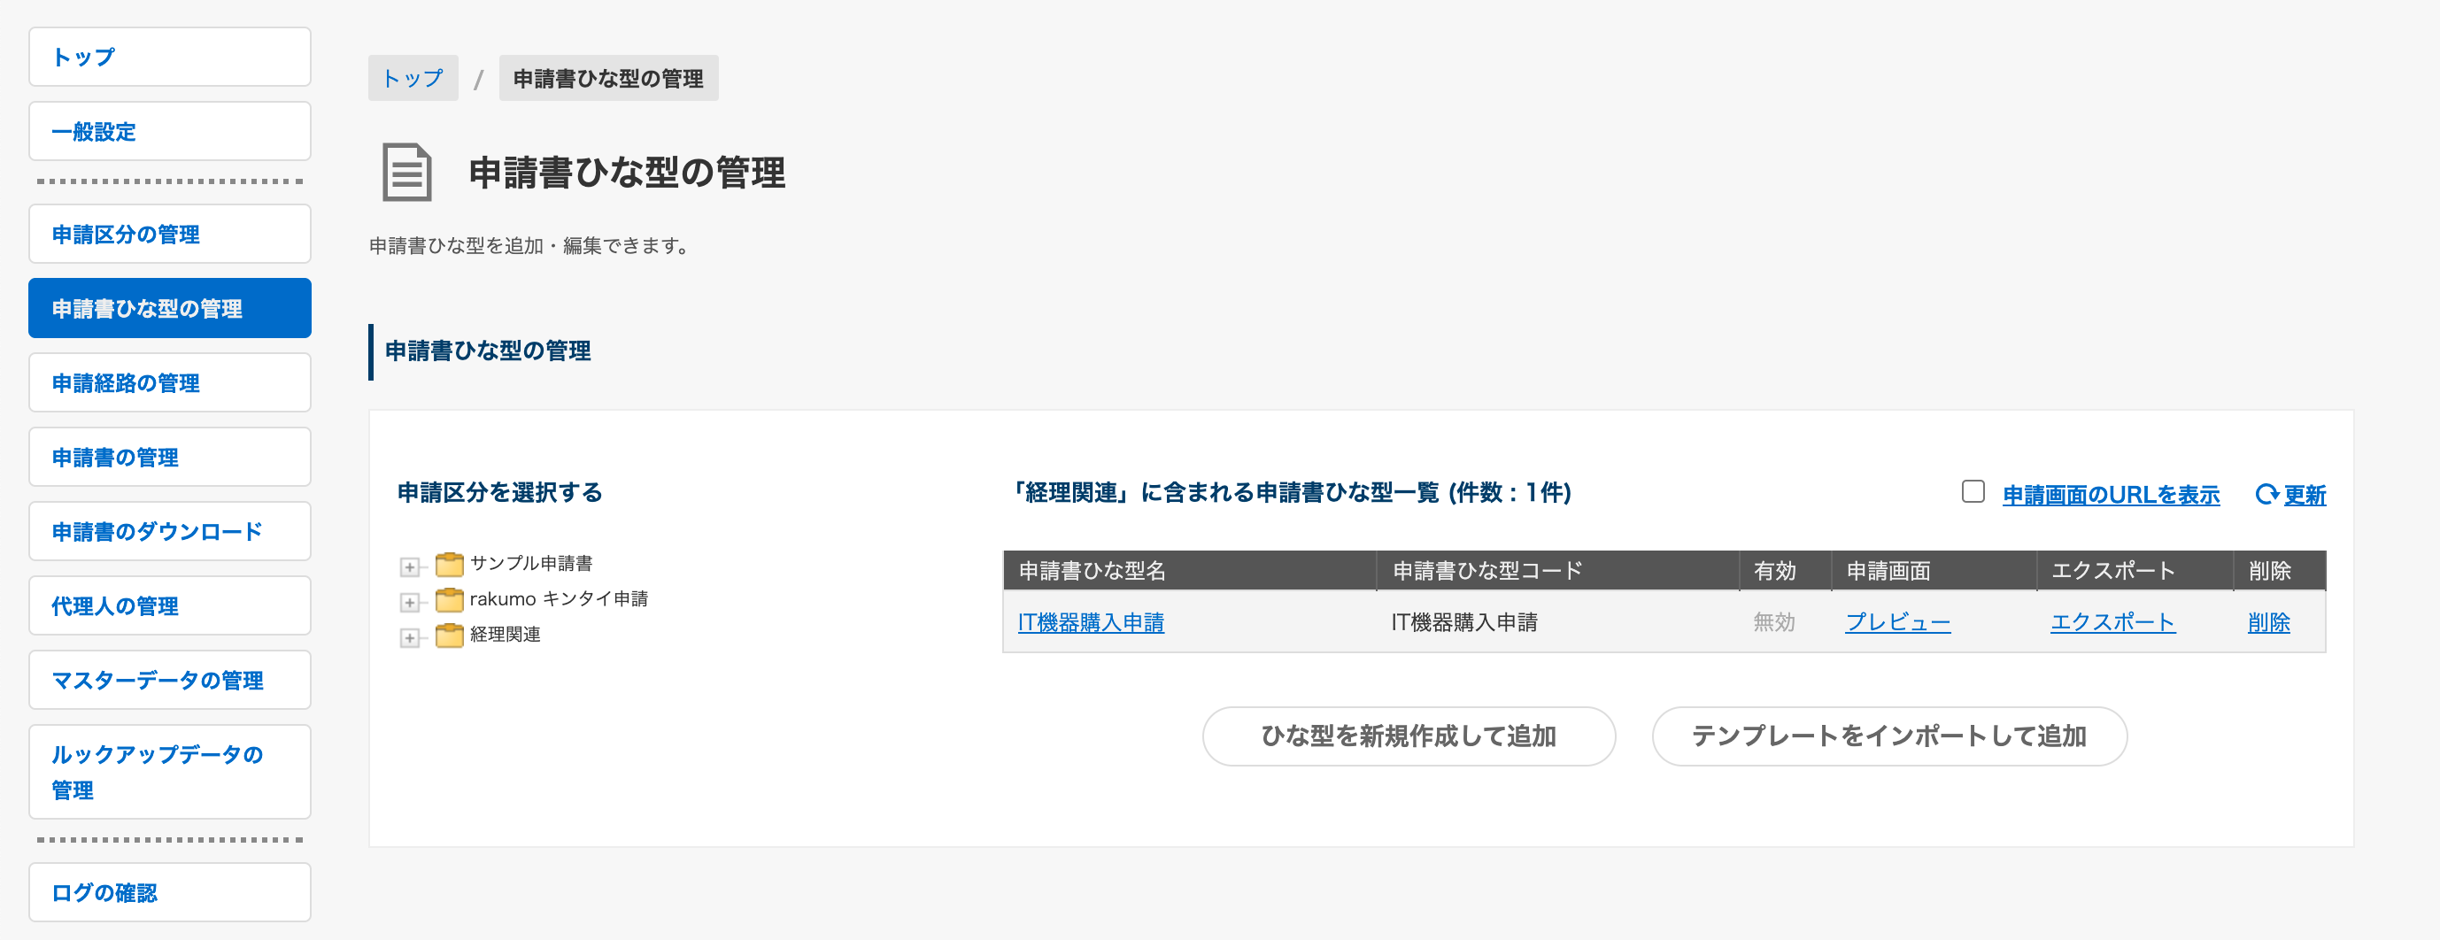
Task: Click the 経理関連 folder icon
Action: (x=449, y=636)
